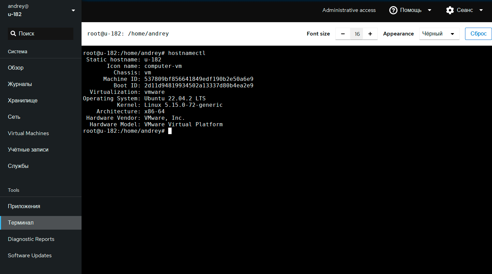The image size is (492, 274).
Task: Click the Font size label
Action: coord(318,34)
